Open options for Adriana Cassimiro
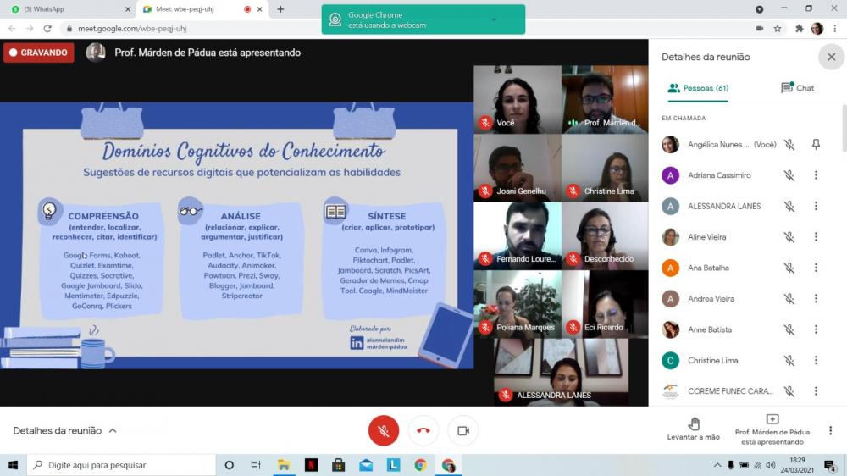847x476 pixels. click(816, 175)
